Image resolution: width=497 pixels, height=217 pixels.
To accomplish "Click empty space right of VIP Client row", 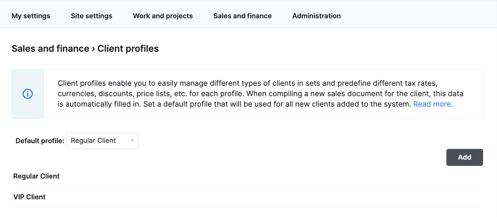I will [x=264, y=197].
